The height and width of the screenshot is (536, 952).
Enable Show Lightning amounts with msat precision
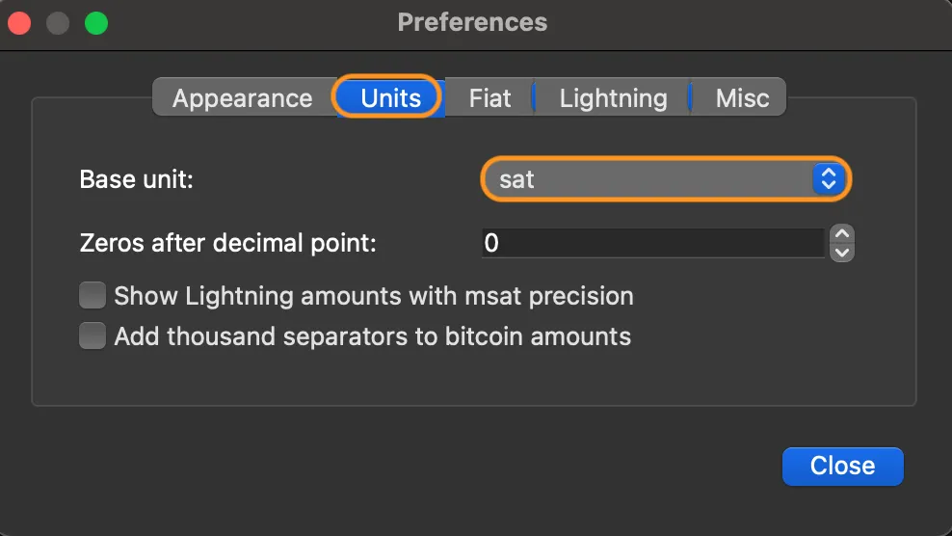click(93, 295)
